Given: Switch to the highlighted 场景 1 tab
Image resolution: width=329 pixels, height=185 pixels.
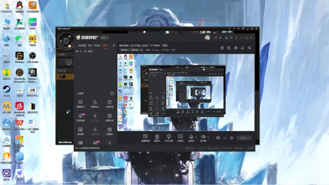Looking at the screenshot, I should tap(105, 45).
